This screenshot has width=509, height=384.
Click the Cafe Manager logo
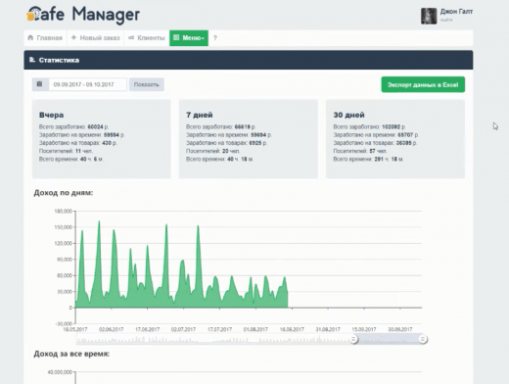pyautogui.click(x=83, y=15)
